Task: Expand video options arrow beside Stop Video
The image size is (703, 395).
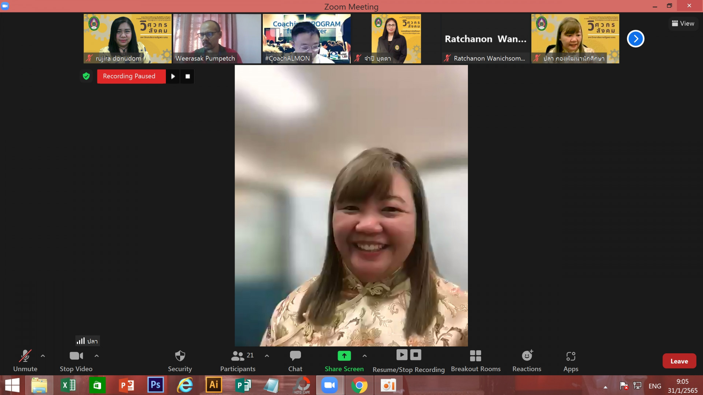Action: (x=97, y=355)
